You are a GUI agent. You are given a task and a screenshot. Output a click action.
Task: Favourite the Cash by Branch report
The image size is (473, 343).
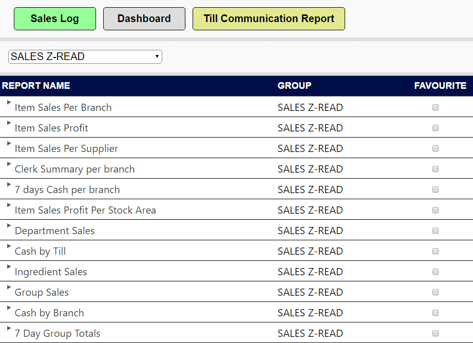[435, 313]
